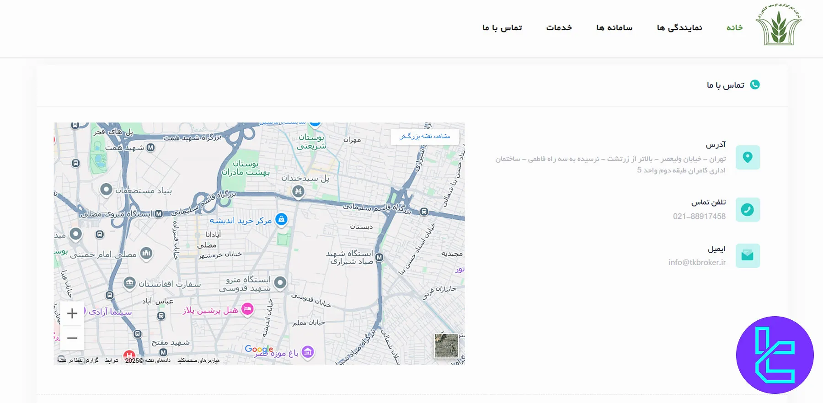Open the سامانه ها menu item
This screenshot has height=403, width=823.
[614, 28]
